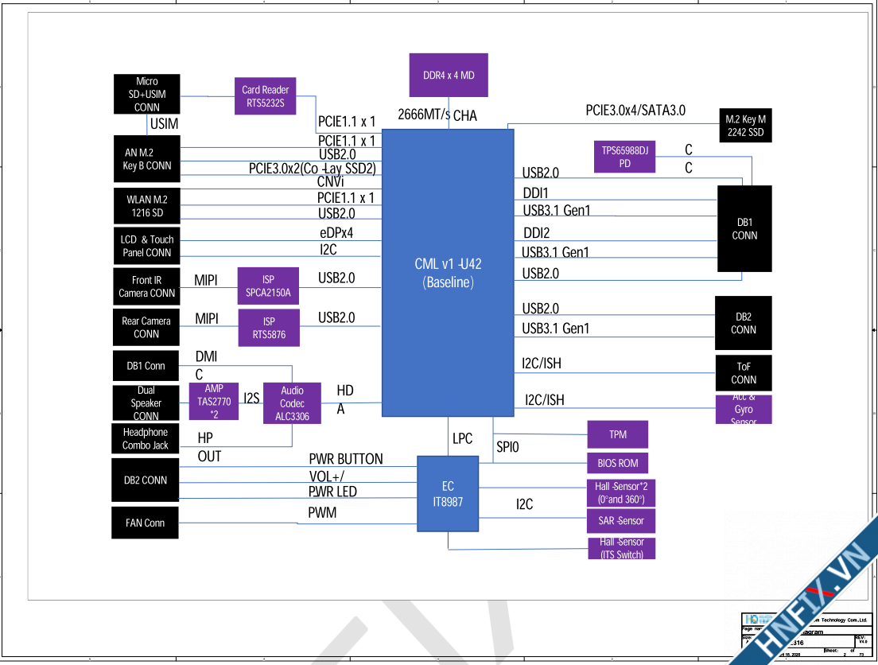Select the ToF CONN block
Image resolution: width=878 pixels, height=665 pixels.
tap(743, 373)
